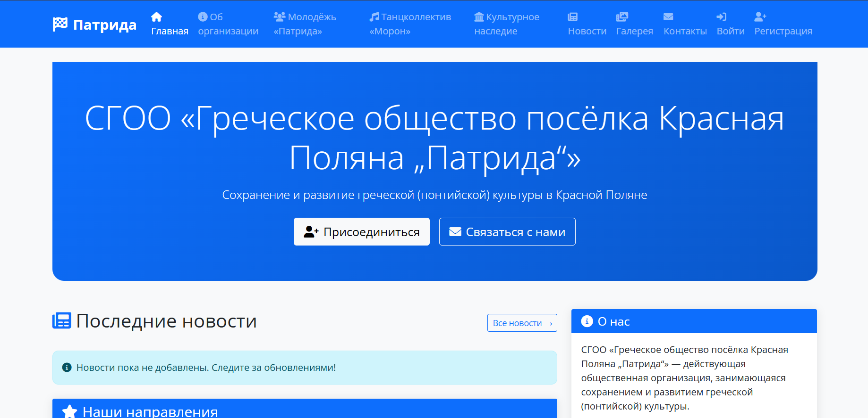Click the add-user icon above Регистрация
868x418 pixels.
click(760, 17)
